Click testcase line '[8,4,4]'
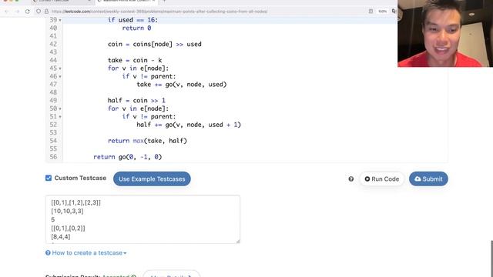Screen dimensions: 493x277 click(61, 236)
